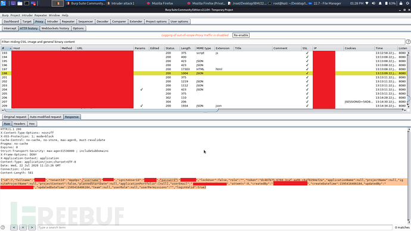The height and width of the screenshot is (231, 411).
Task: Click the Re-enable logging button
Action: pyautogui.click(x=241, y=35)
